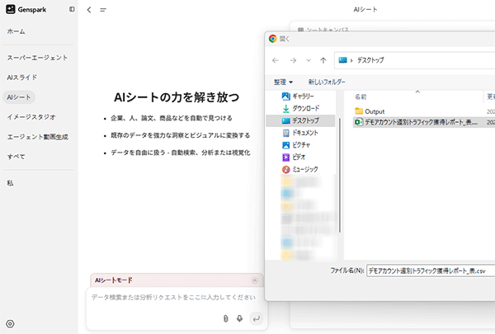Click the file dialog back arrow
This screenshot has height=334, width=495.
[276, 60]
